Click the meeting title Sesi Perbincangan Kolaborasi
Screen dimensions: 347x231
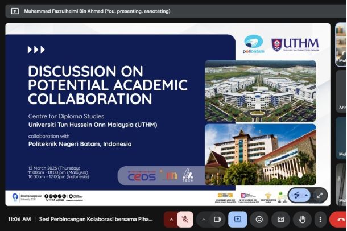[x=97, y=219]
